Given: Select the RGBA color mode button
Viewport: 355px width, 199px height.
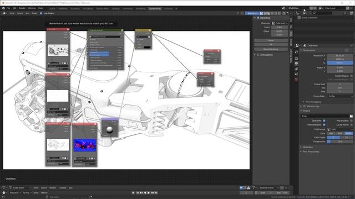Looking at the screenshot, I should [x=349, y=133].
